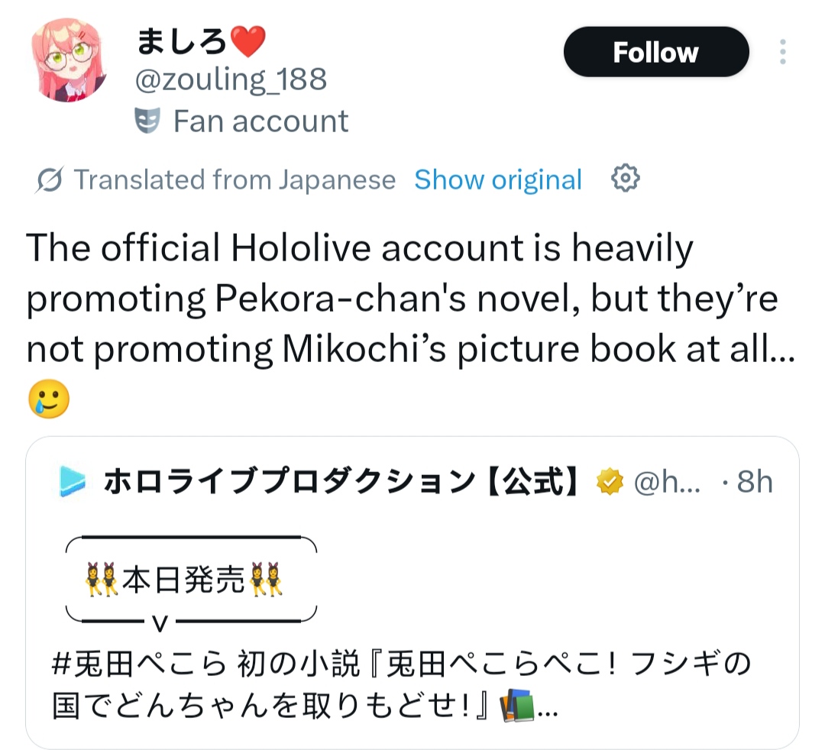Open the #兎田ぺこら hashtag

pos(140,664)
